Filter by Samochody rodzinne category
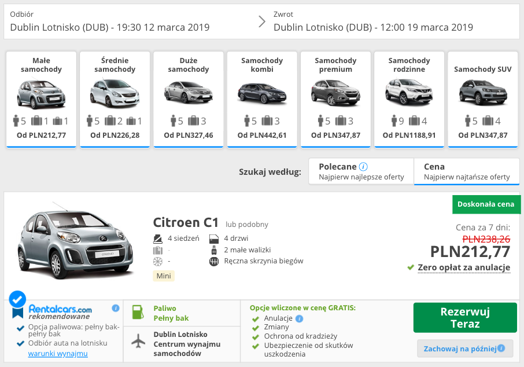 (409, 99)
